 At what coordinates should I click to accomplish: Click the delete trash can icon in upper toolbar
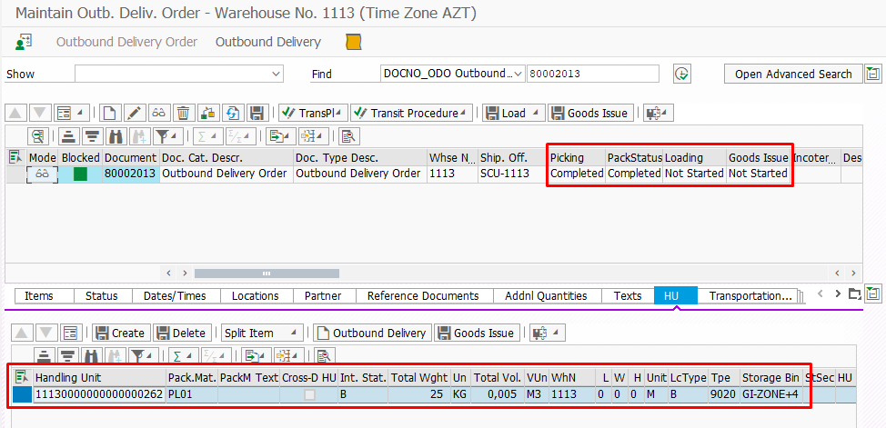point(184,114)
